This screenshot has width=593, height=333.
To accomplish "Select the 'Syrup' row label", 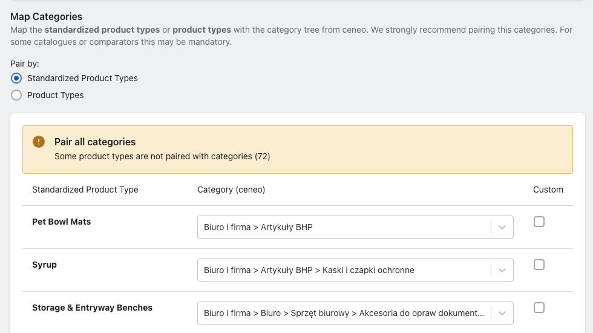I will (x=44, y=265).
